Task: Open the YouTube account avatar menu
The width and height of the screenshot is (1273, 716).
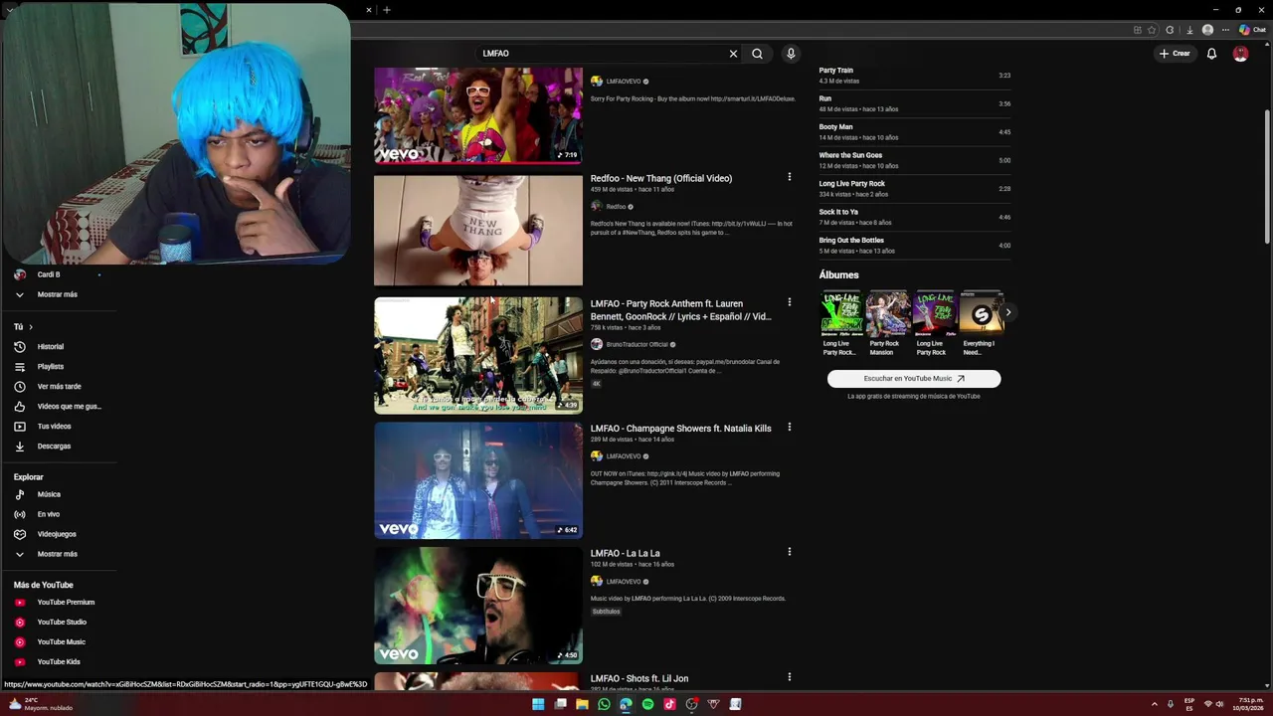Action: tap(1240, 54)
